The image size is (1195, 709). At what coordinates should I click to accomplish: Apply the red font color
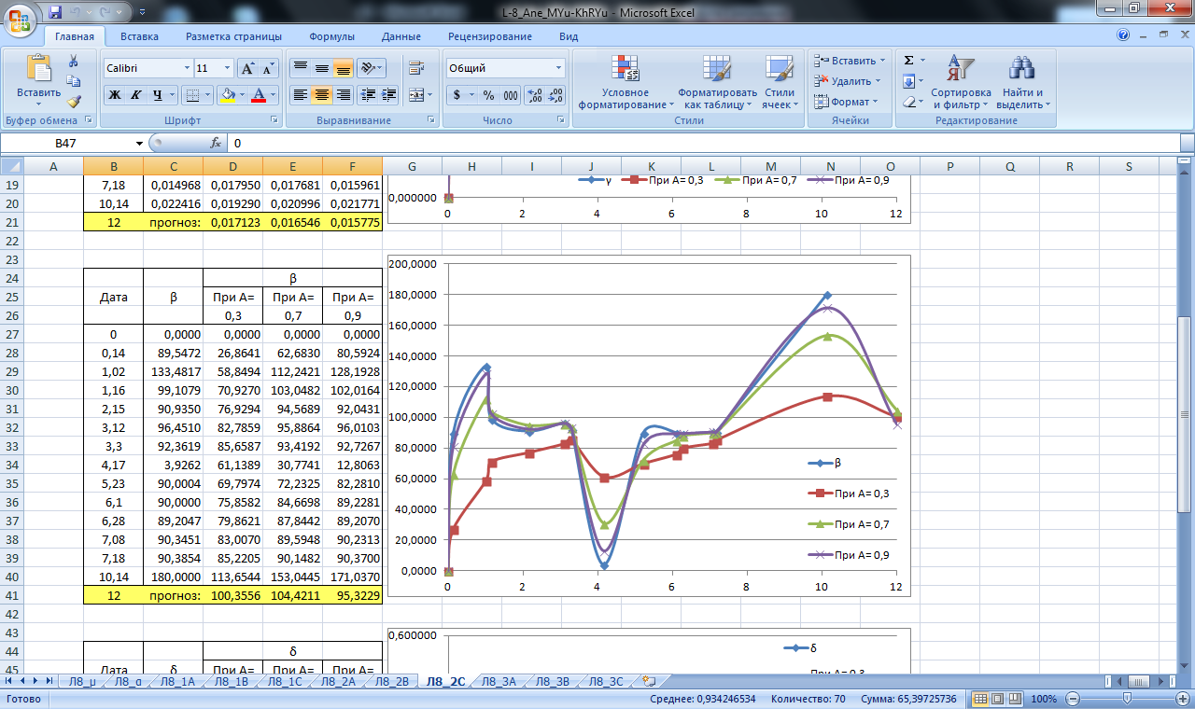(x=259, y=94)
